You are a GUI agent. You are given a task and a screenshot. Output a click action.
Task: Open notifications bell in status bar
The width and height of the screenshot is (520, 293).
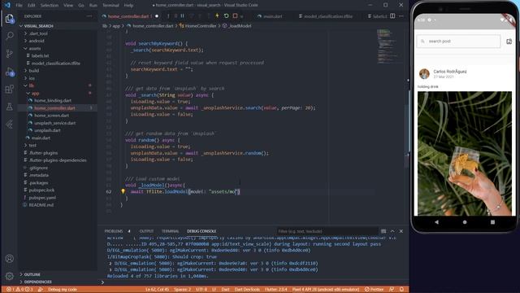(401, 290)
